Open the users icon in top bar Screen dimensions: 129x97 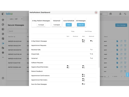tap(120, 14)
